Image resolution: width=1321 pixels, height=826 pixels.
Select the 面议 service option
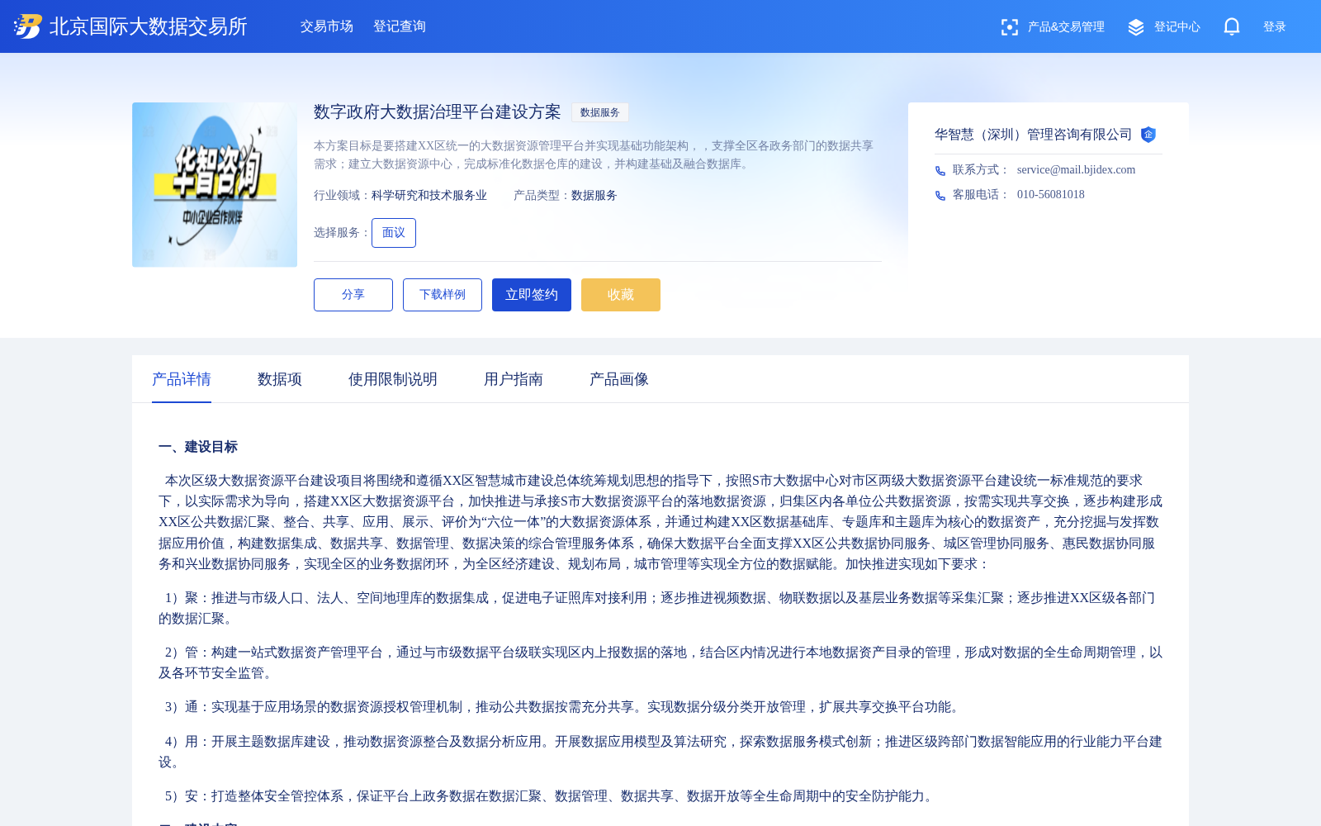click(x=394, y=233)
